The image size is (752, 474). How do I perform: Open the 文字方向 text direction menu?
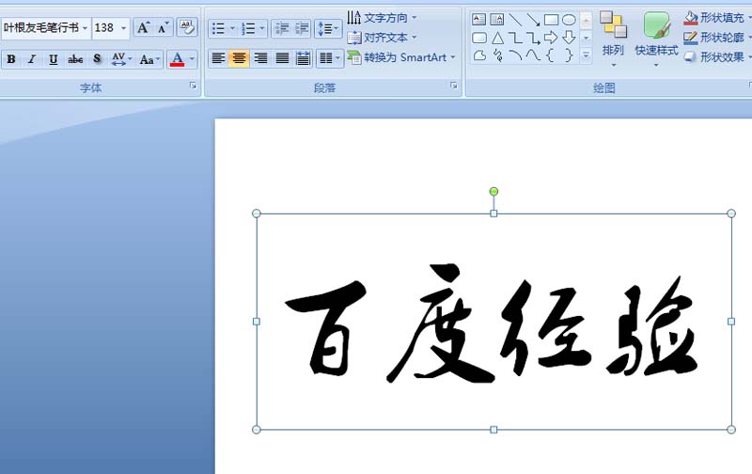pos(382,18)
